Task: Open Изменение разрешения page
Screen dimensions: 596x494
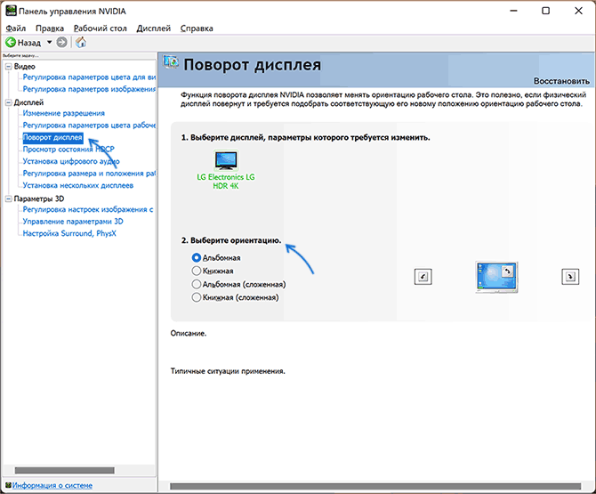Action: coord(63,113)
